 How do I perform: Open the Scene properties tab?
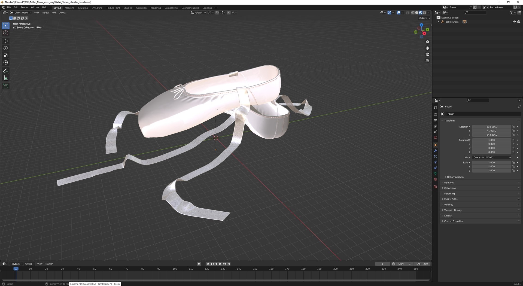pyautogui.click(x=435, y=132)
